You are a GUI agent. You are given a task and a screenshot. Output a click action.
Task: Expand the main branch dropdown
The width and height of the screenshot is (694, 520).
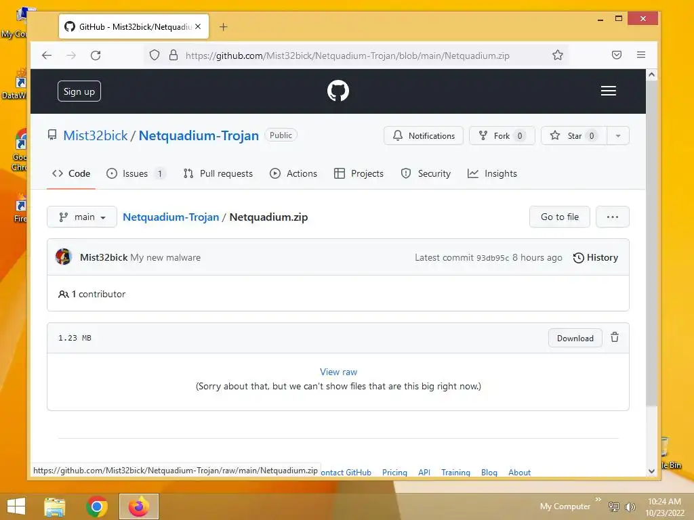pos(82,217)
